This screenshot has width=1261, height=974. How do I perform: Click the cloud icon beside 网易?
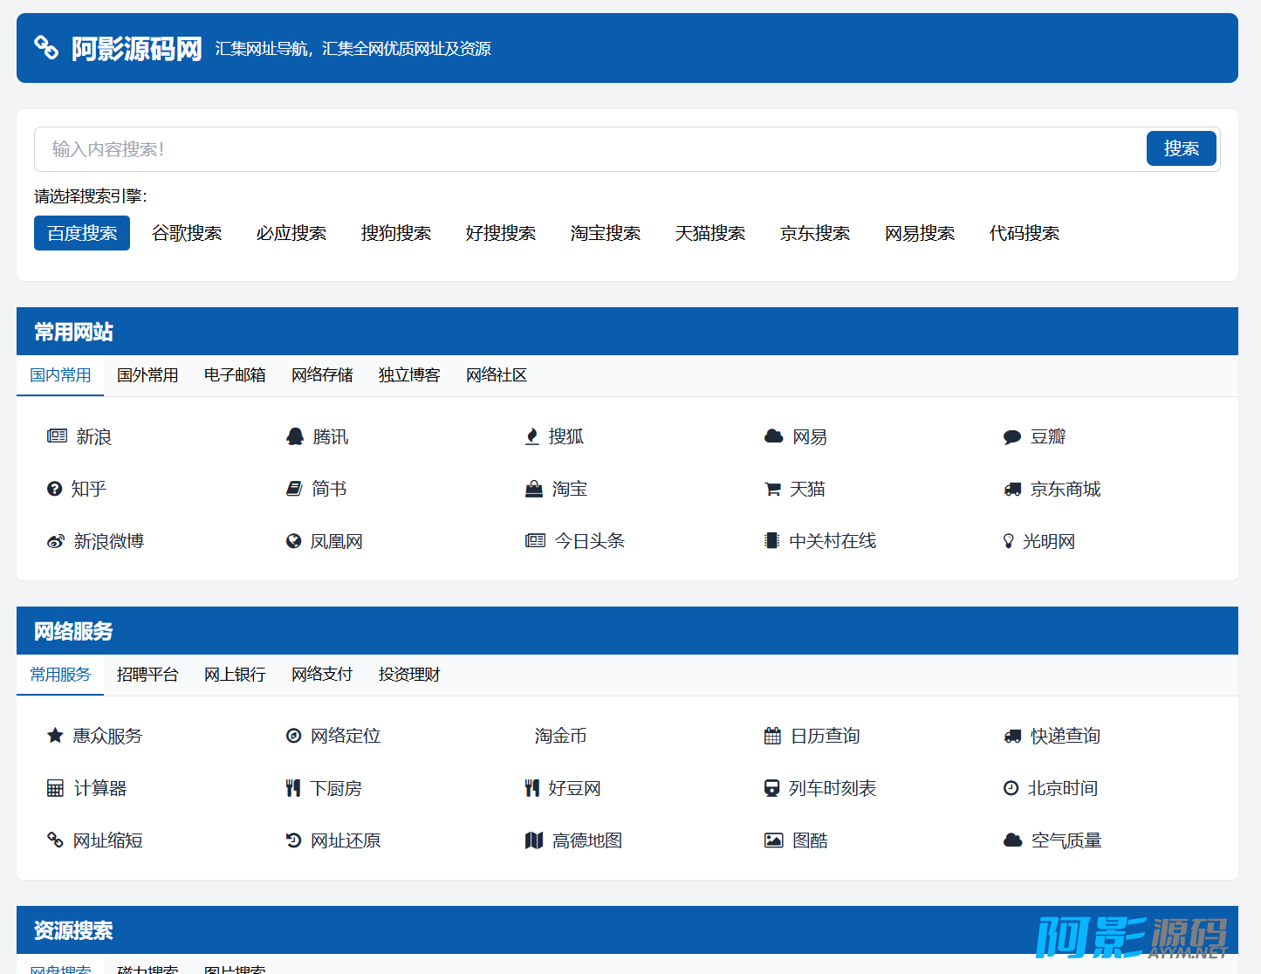[774, 436]
